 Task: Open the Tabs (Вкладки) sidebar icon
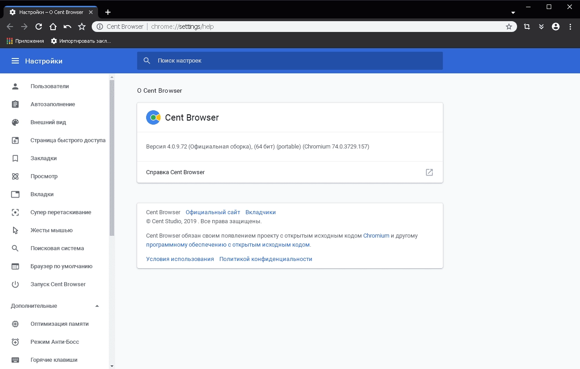pos(15,194)
